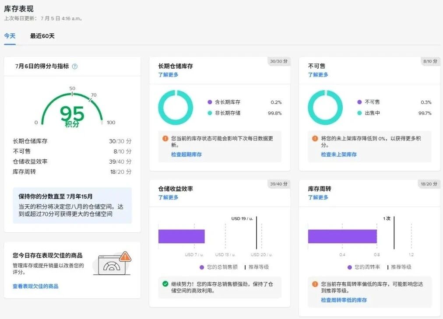Click the purple 您的周转率 legend dot
443x319 pixels.
[349, 267]
